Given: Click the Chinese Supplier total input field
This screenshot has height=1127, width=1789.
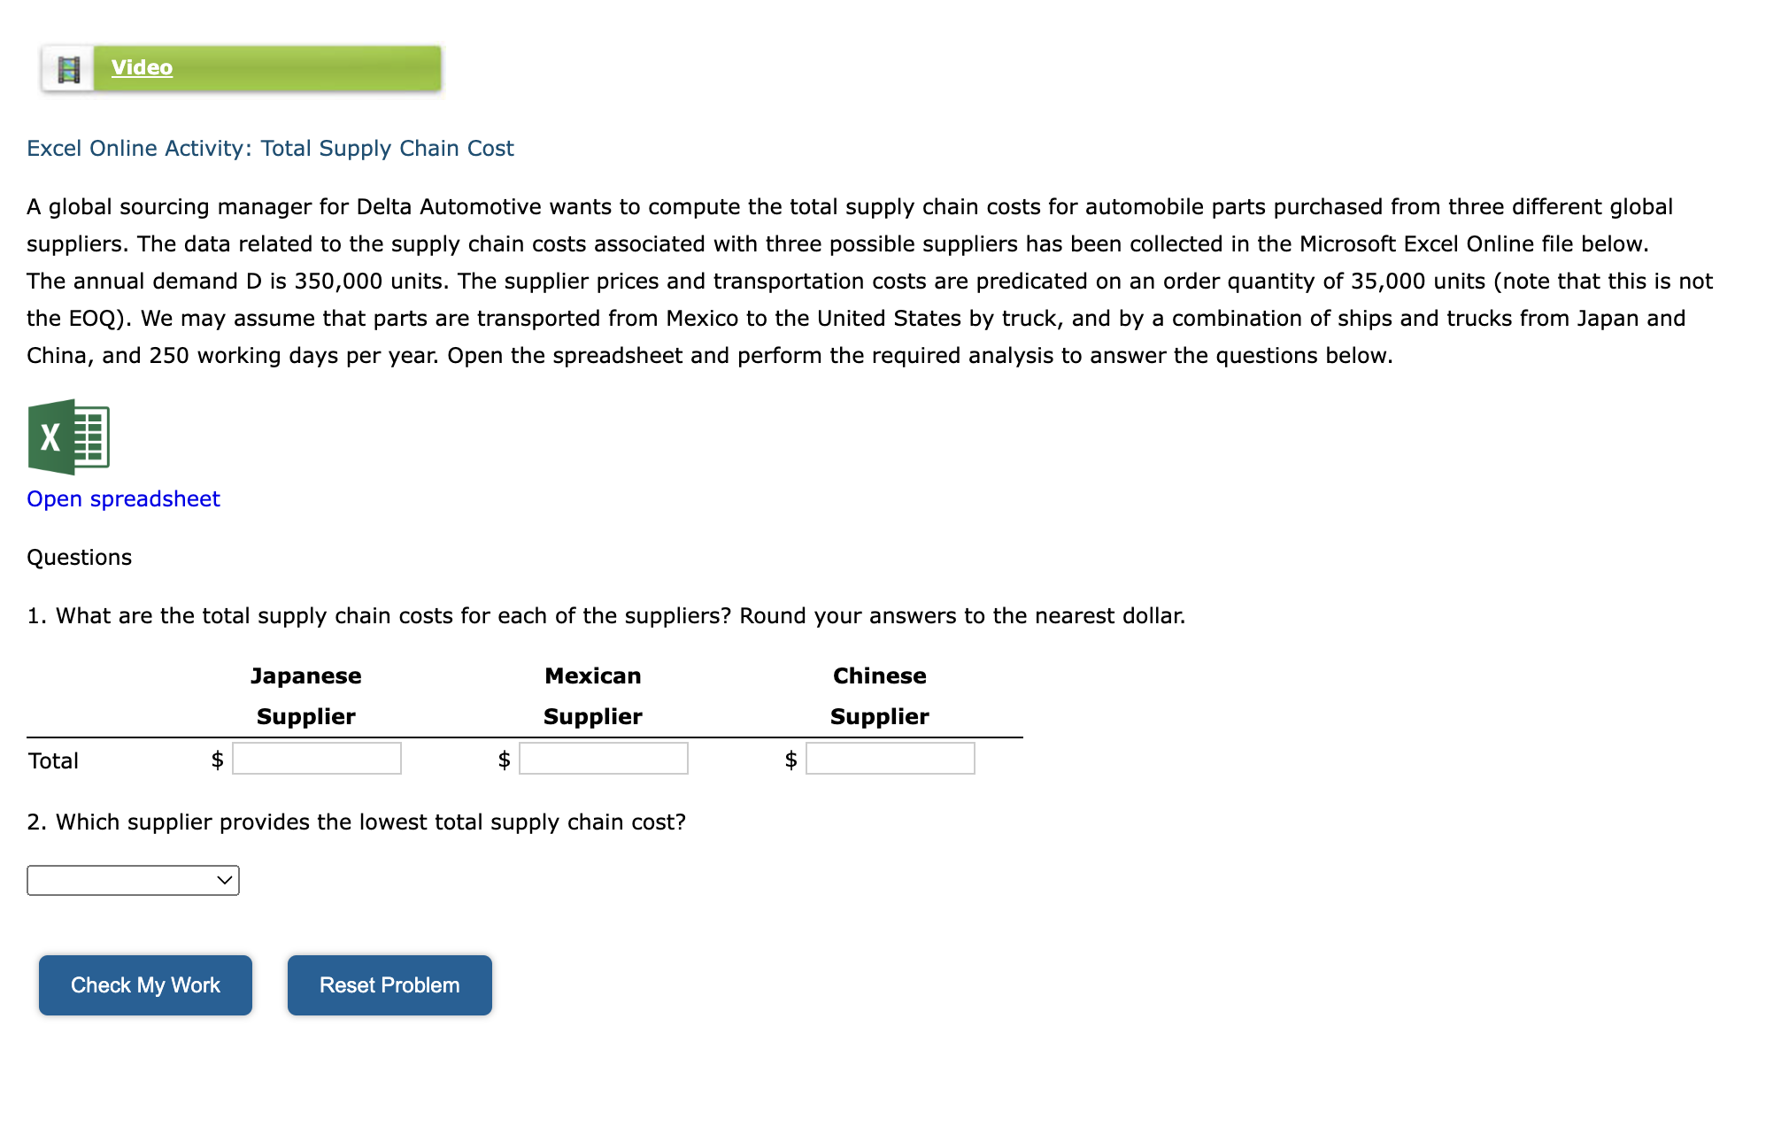Looking at the screenshot, I should [x=889, y=759].
